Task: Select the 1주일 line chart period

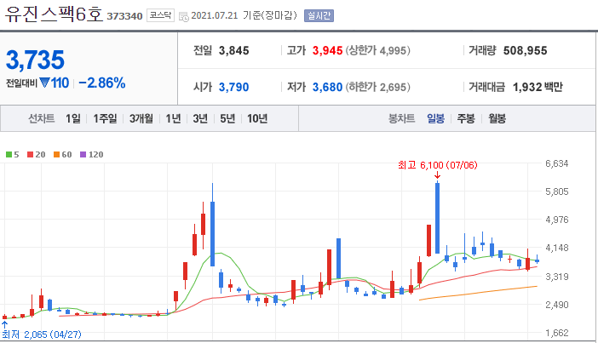Action: [105, 118]
